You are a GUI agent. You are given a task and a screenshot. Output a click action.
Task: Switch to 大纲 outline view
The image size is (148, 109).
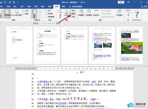(25, 11)
